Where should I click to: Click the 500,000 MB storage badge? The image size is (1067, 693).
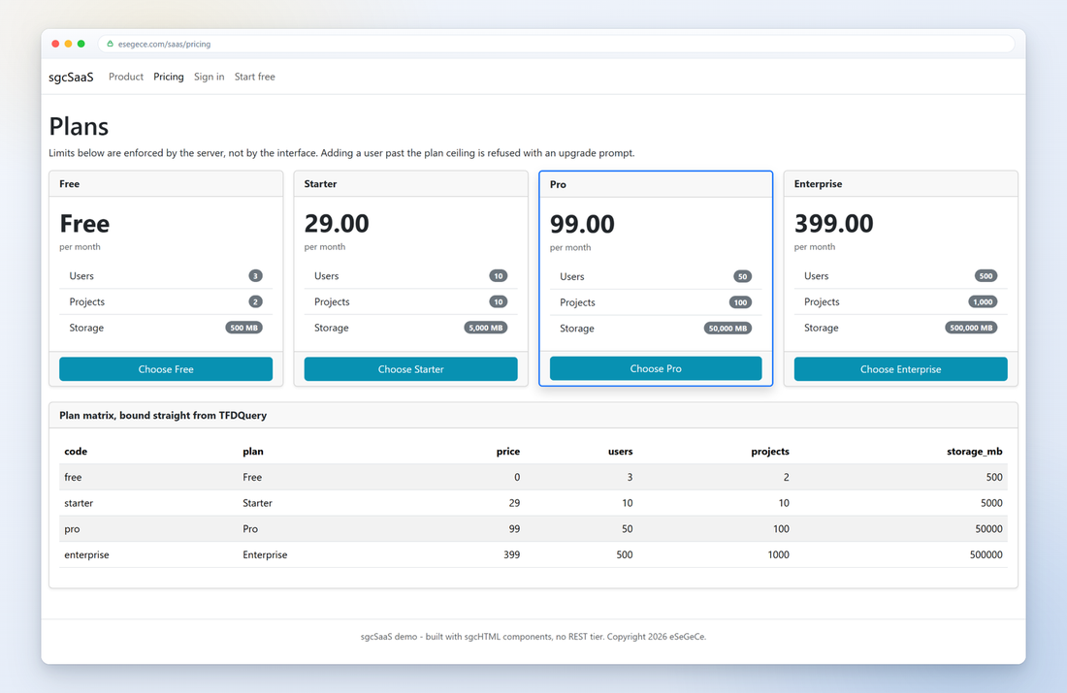971,328
